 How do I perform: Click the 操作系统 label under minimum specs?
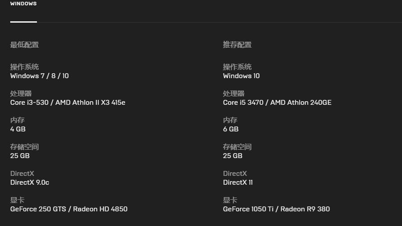24,67
